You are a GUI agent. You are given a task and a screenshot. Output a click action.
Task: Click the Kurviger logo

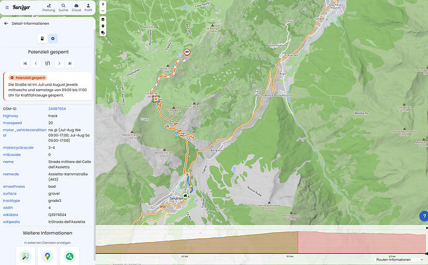tap(21, 7)
